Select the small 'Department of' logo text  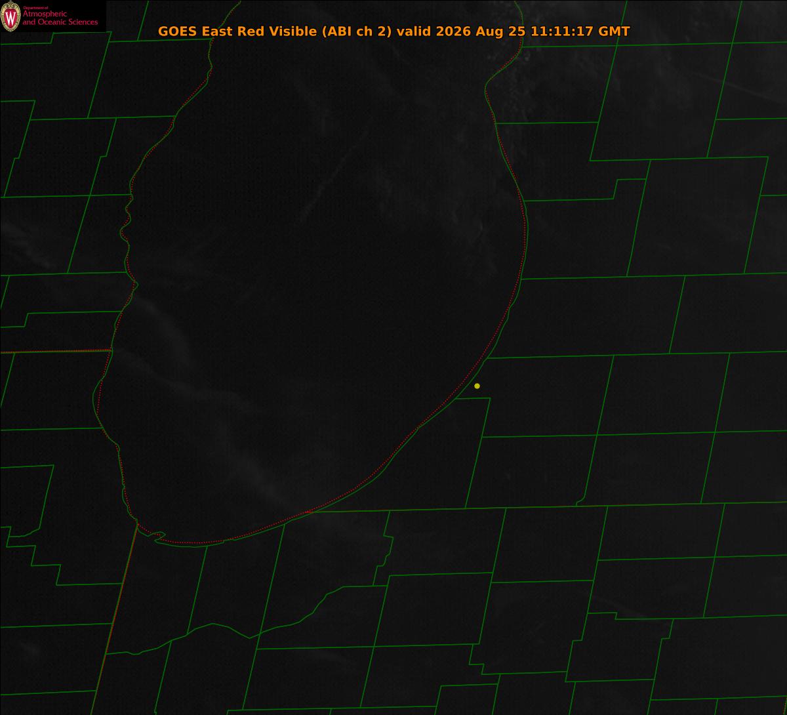(x=35, y=7)
